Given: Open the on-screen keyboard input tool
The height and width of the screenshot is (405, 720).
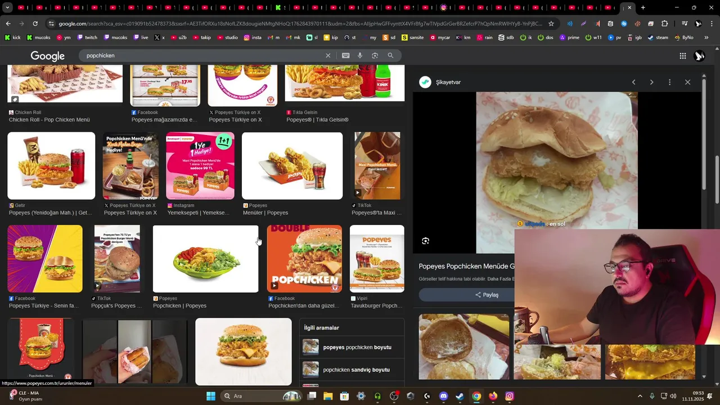Looking at the screenshot, I should point(345,56).
